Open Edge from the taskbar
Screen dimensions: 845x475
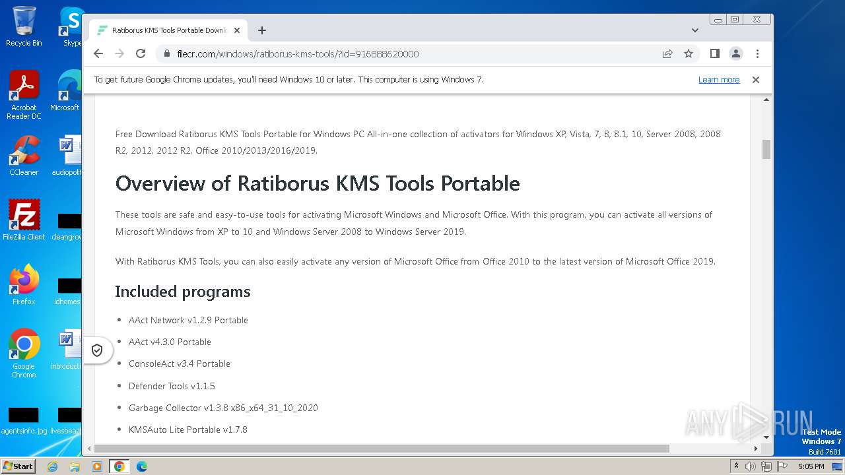[x=142, y=466]
